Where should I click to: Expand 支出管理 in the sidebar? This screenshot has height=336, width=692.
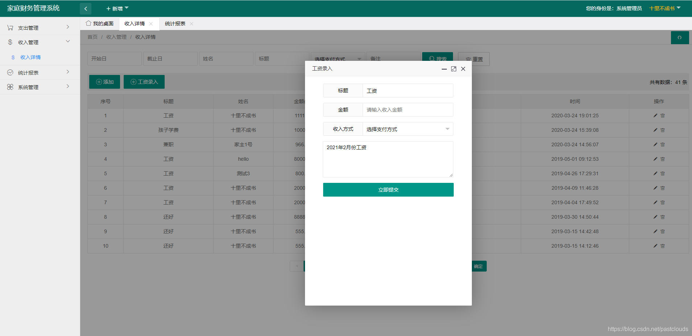click(x=40, y=28)
